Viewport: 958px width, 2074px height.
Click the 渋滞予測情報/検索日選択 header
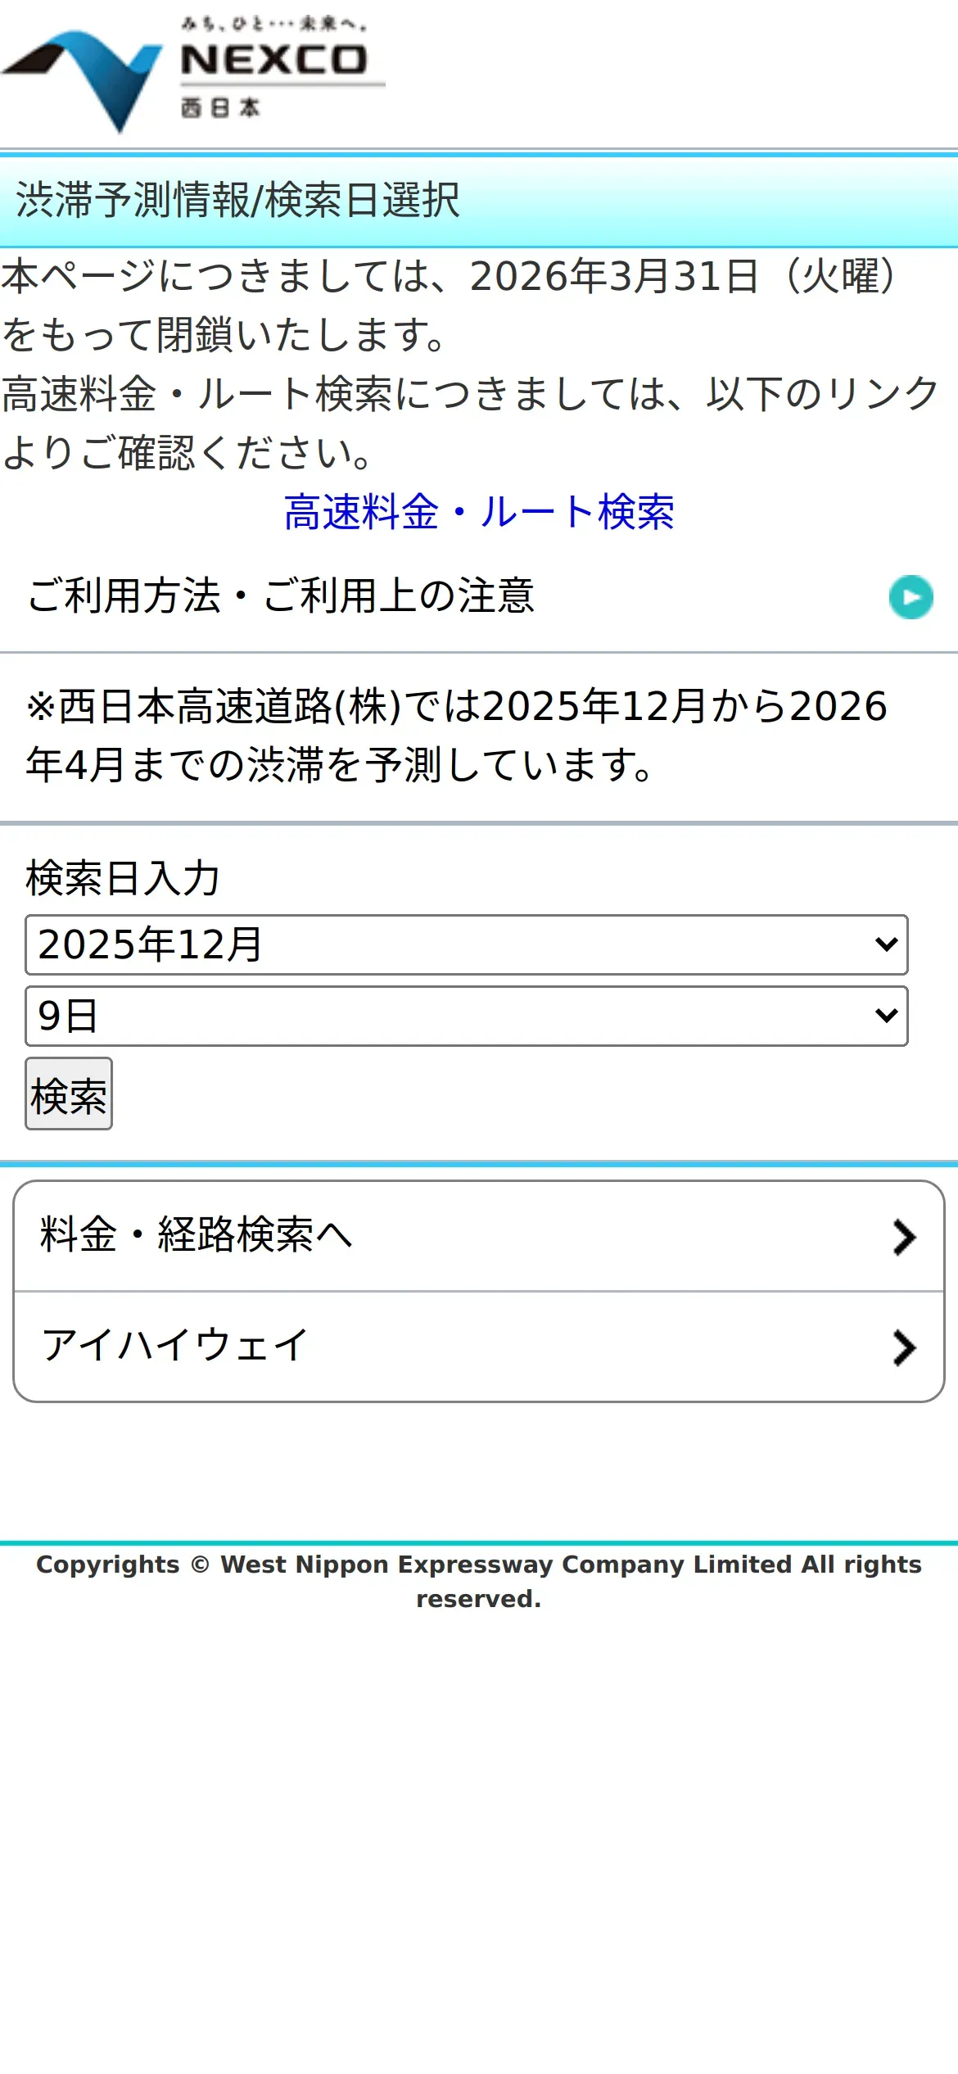pos(237,201)
